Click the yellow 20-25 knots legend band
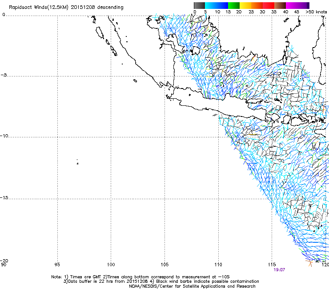 tap(245, 5)
